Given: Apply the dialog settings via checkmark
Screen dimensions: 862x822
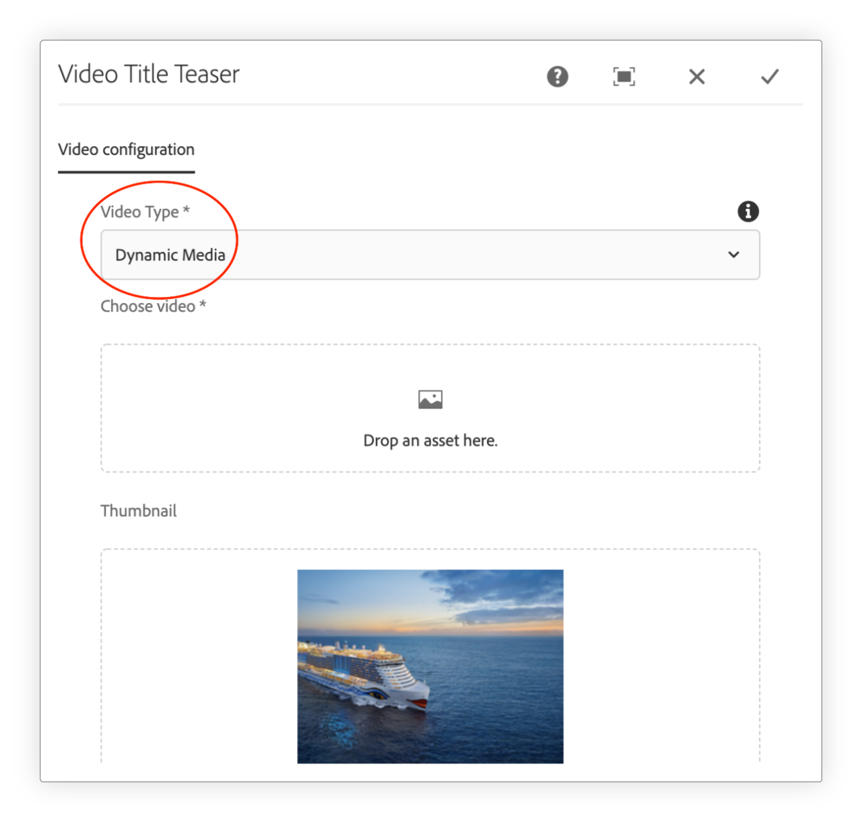Looking at the screenshot, I should point(769,77).
